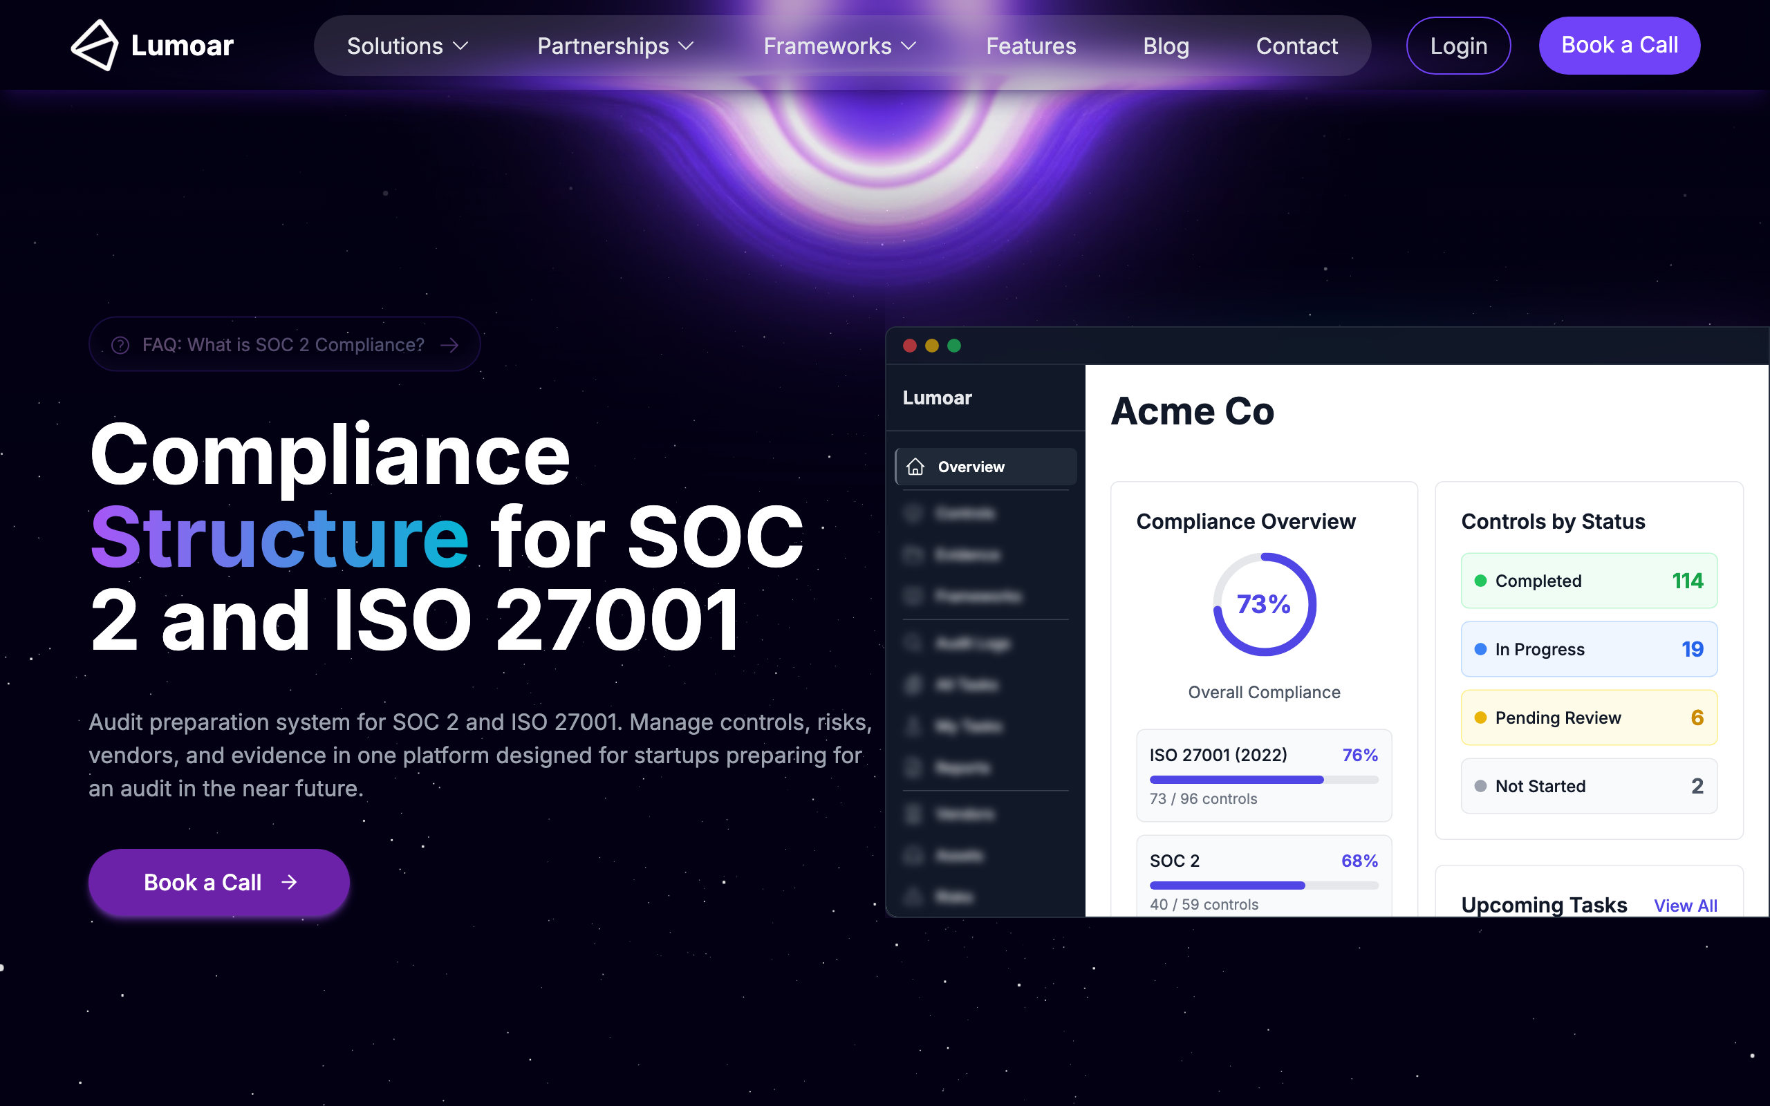
Task: Click Book a Call in the header
Action: (1619, 46)
